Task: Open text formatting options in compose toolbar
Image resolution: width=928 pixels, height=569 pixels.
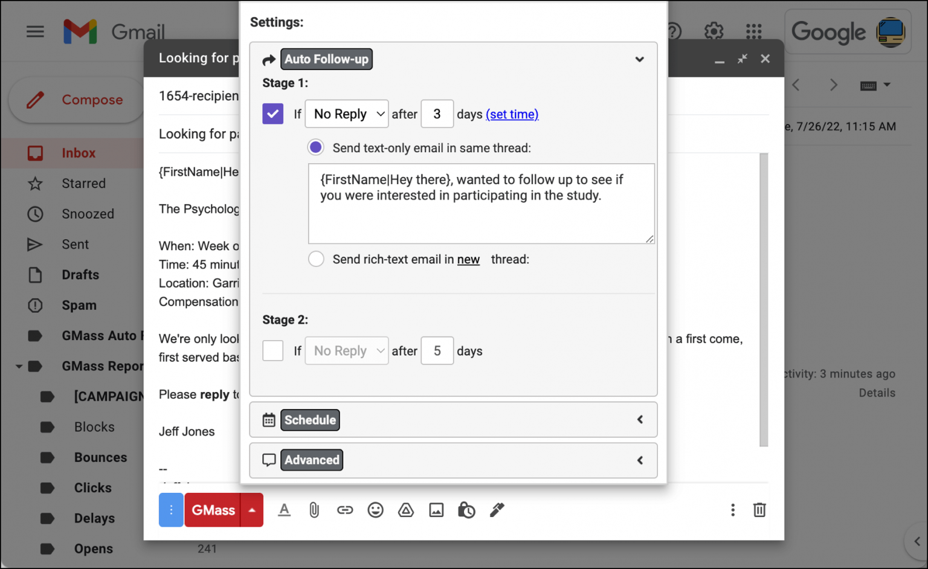Action: [x=284, y=510]
